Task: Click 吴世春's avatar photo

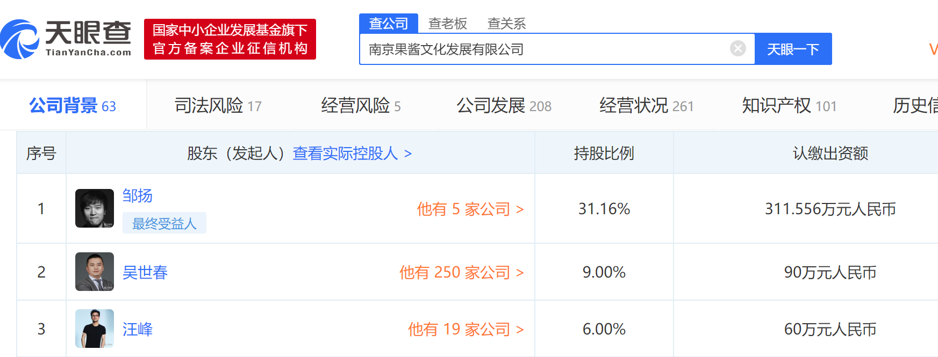Action: pos(95,272)
